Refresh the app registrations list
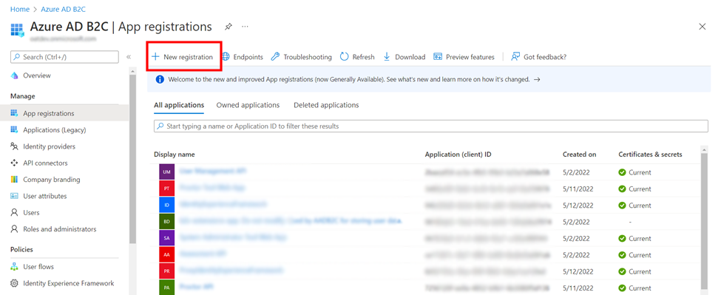This screenshot has height=295, width=721. 357,57
